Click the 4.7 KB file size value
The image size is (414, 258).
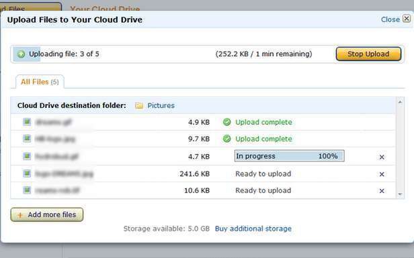point(199,157)
